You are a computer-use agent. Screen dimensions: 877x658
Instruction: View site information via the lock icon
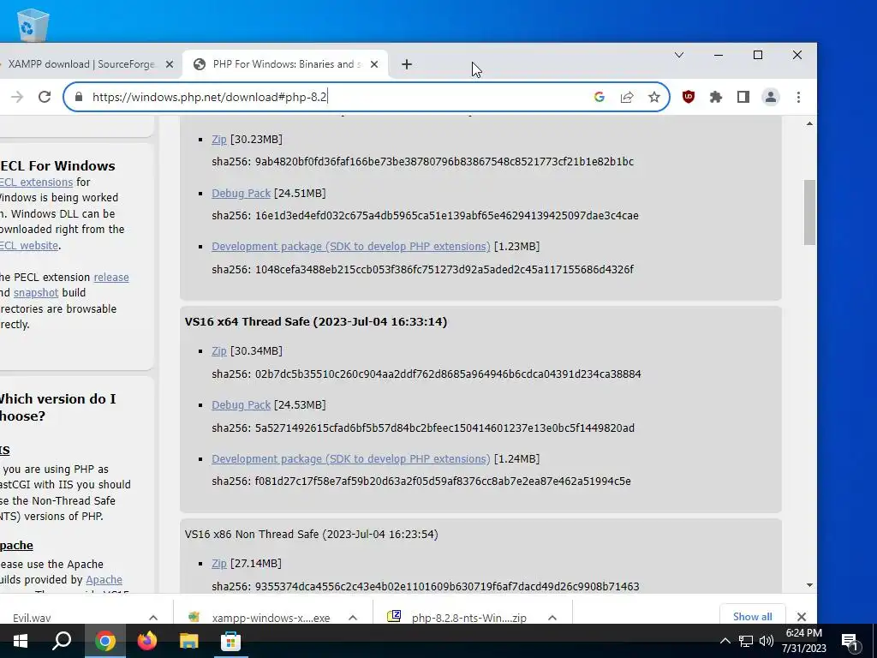(x=79, y=97)
